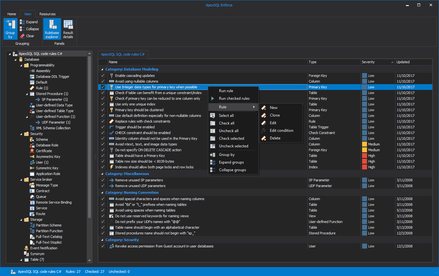This screenshot has width=439, height=276.
Task: Uncheck Enable cascading updates rule checkbox
Action: click(103, 76)
